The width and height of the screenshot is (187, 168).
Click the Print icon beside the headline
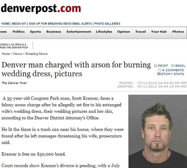155,65
